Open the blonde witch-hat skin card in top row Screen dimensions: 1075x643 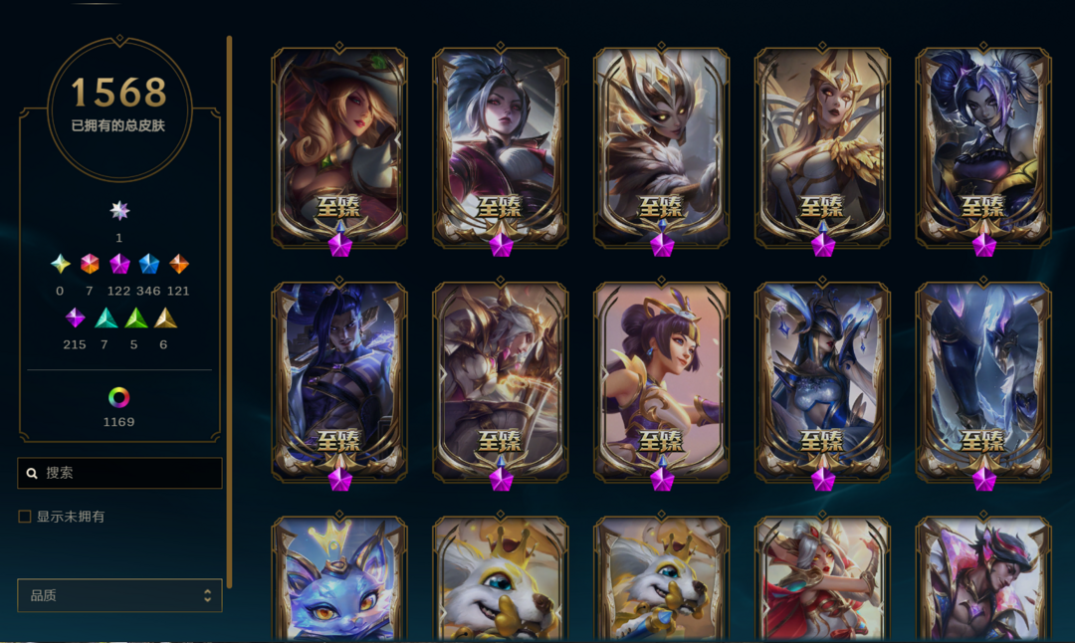tap(339, 147)
